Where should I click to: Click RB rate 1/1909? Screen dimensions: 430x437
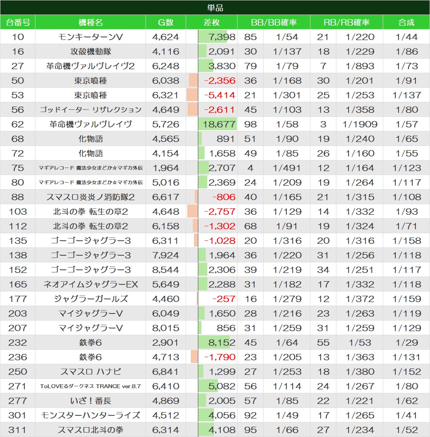[360, 124]
